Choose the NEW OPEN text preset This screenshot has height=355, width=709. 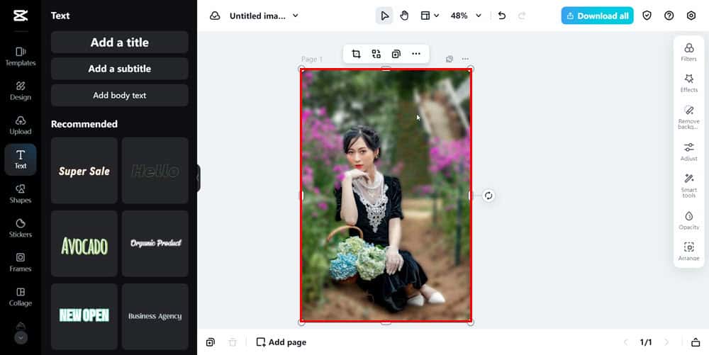coord(84,316)
